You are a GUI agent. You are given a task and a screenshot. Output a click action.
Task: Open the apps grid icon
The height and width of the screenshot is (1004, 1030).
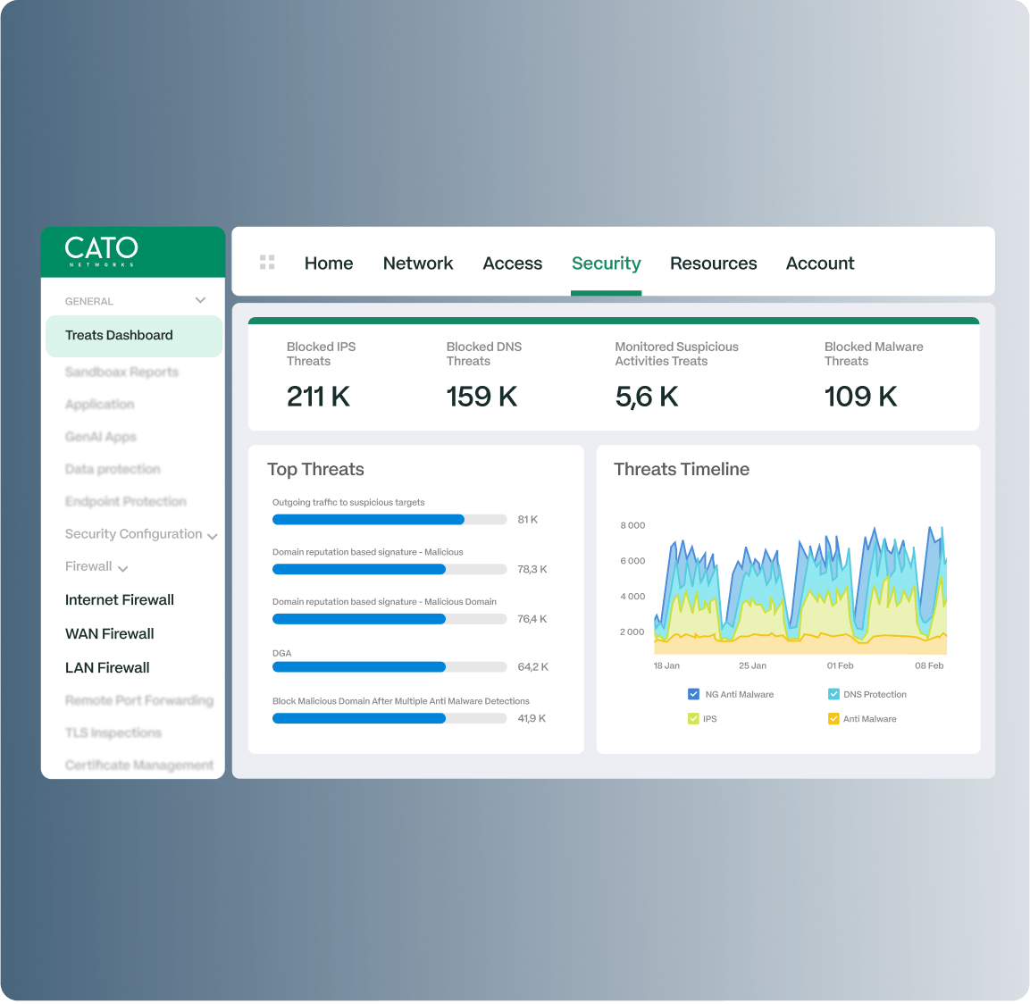tap(267, 262)
